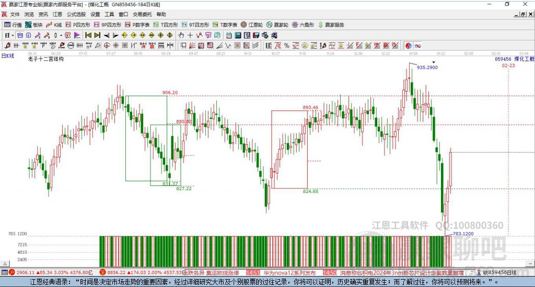Click the 赢家服务 service button
Viewport: 535px width, 287px height.
[331, 24]
